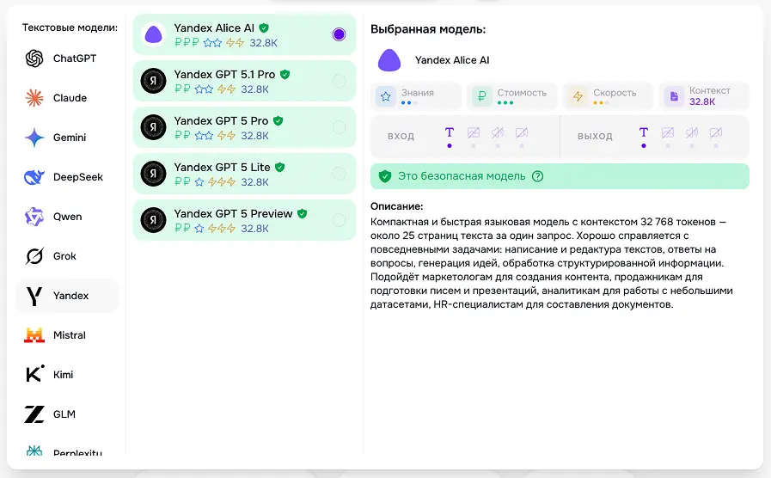The height and width of the screenshot is (478, 771).
Task: Click the video output icon under Выход
Action: [716, 132]
